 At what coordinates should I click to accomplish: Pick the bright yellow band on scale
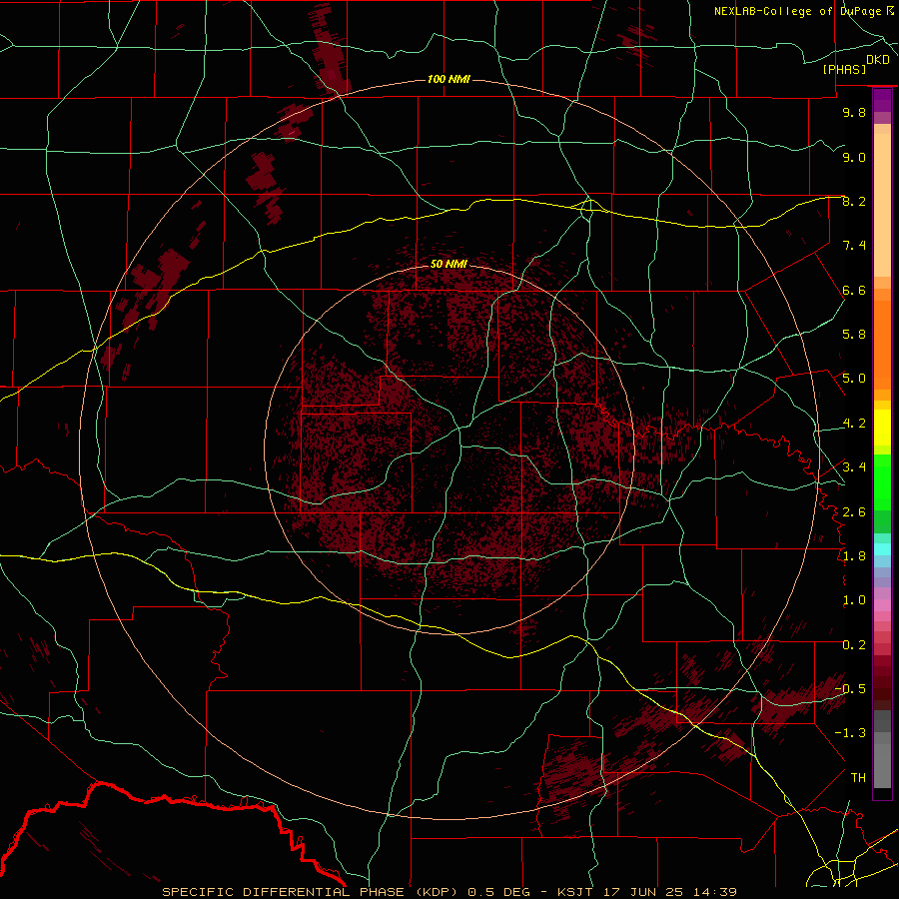coord(882,428)
